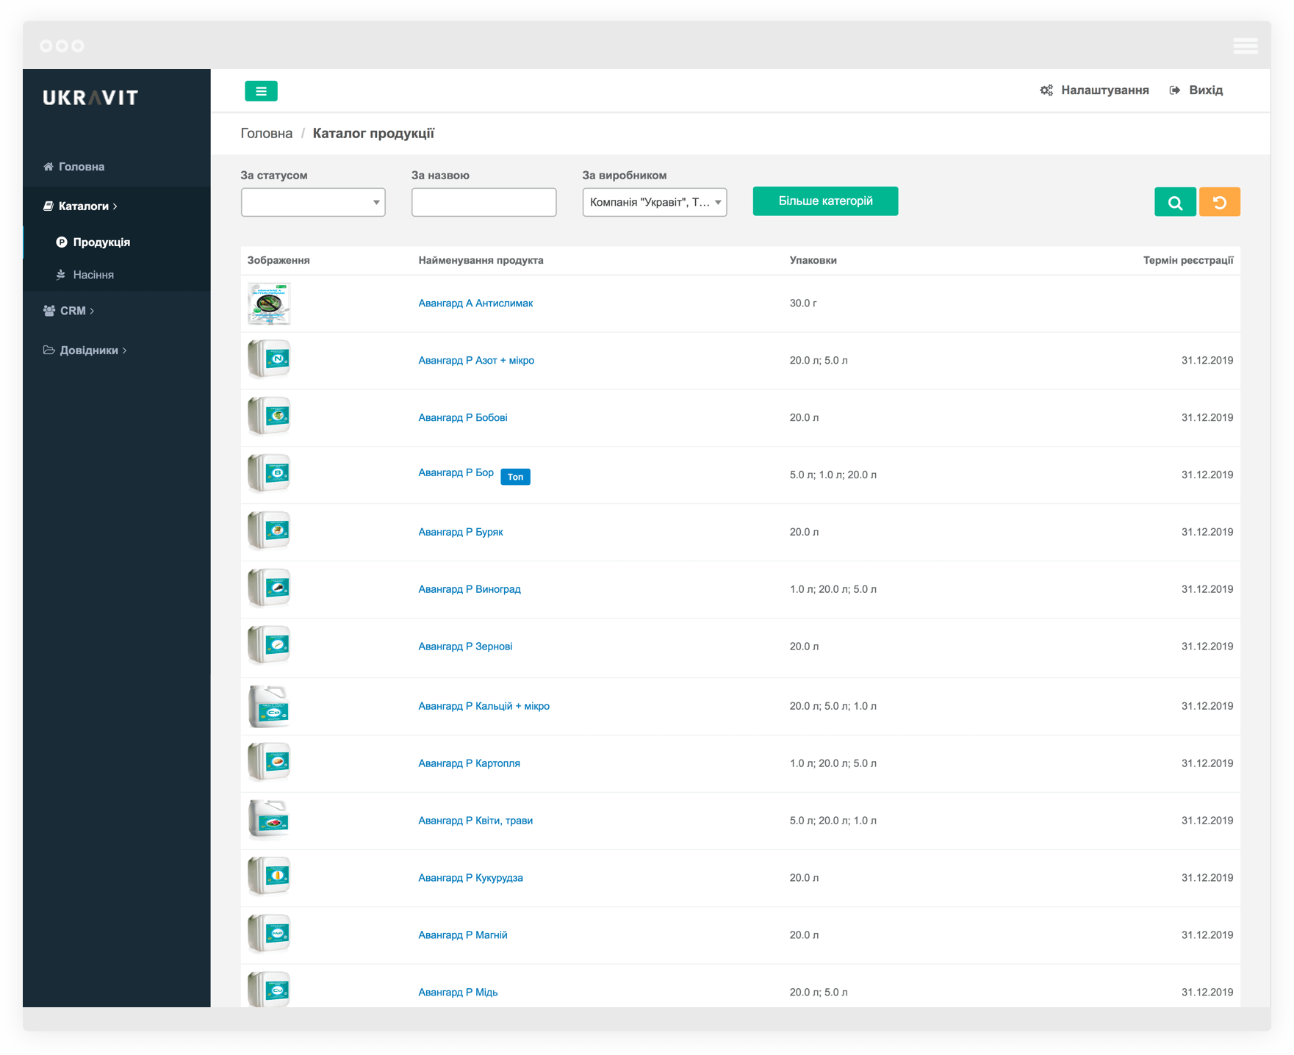Open Налаштування settings
Screen dimensions: 1294x1055
point(1104,90)
